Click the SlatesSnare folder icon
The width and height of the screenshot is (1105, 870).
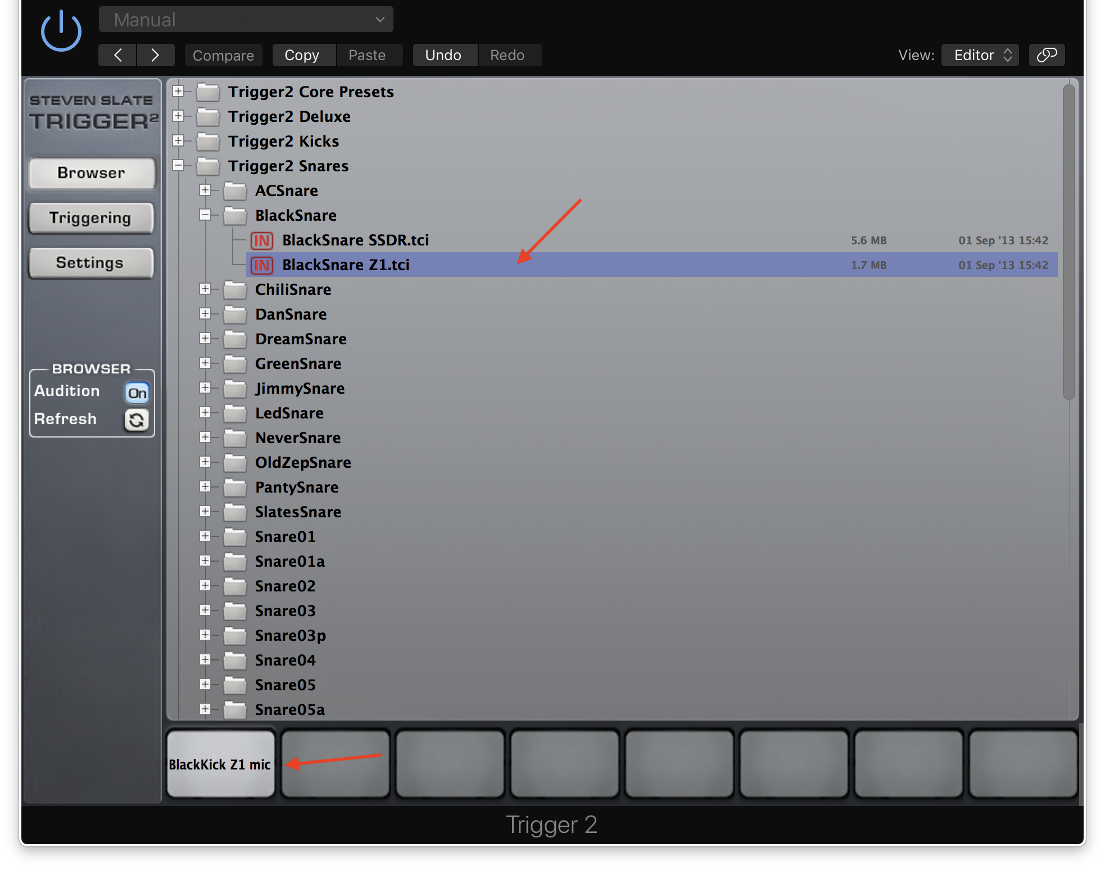pos(235,512)
